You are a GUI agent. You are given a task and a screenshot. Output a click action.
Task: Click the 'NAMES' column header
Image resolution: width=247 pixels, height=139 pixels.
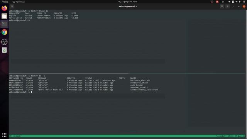coord(133,78)
